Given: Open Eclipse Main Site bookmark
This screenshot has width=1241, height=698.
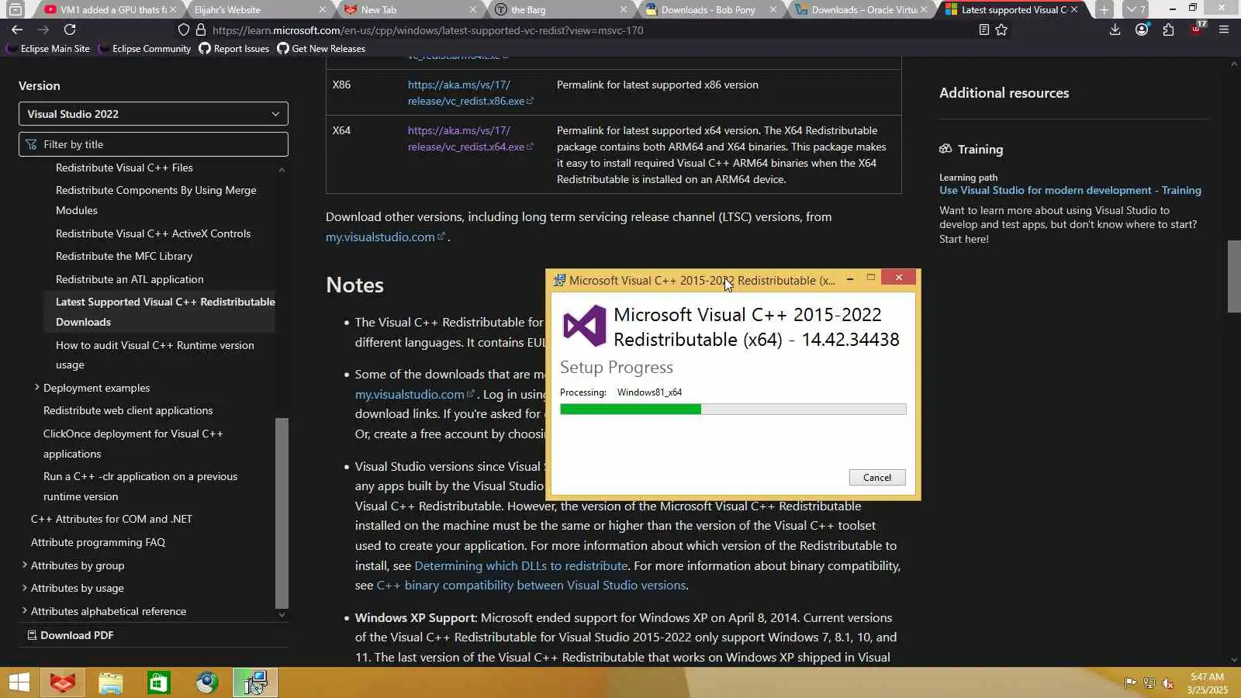Looking at the screenshot, I should point(48,49).
